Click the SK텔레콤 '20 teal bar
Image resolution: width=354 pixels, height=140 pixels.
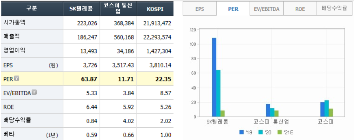click(x=218, y=93)
